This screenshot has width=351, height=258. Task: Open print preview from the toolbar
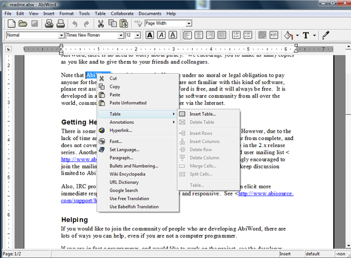tap(49, 23)
